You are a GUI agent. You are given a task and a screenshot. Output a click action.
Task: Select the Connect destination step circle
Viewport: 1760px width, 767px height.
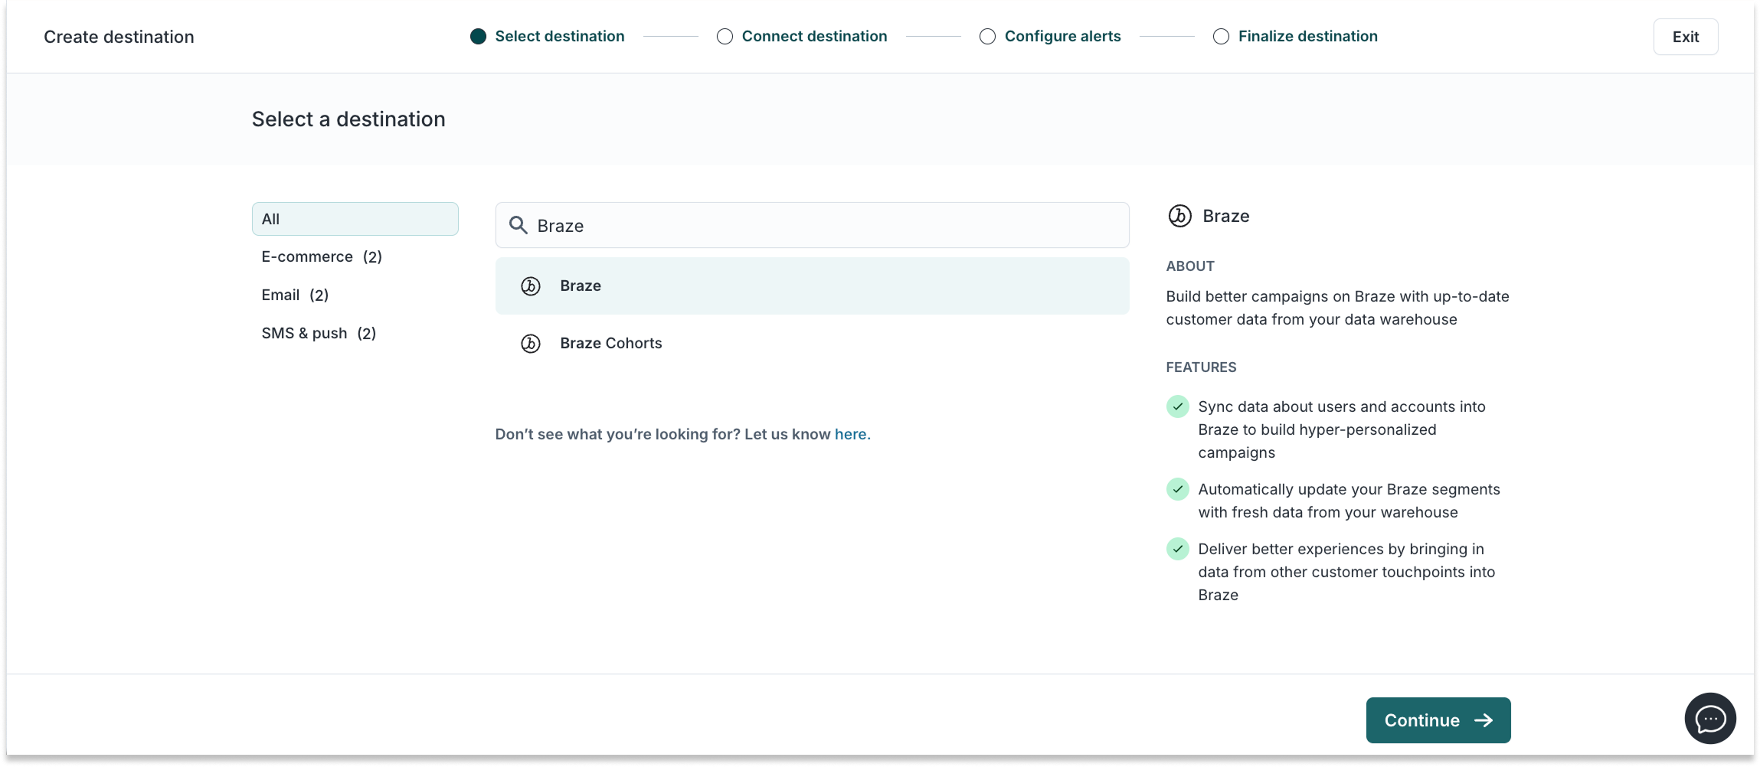pos(725,37)
